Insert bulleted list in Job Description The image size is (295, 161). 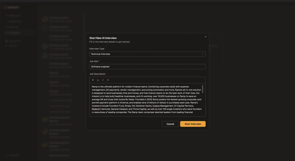pos(108,80)
